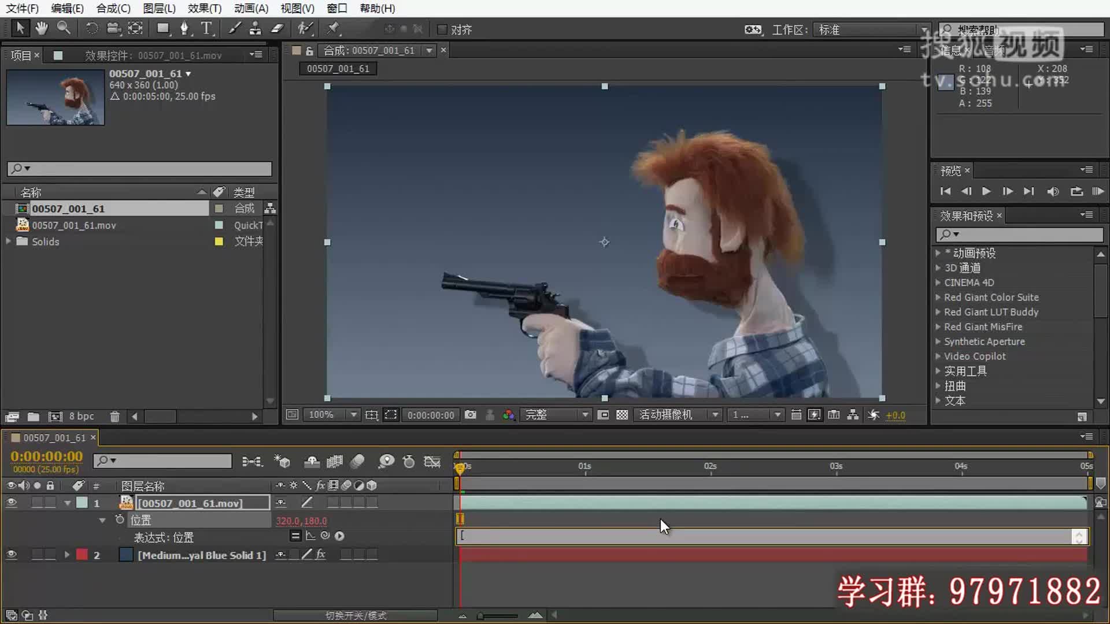Viewport: 1110px width, 624px height.
Task: Open the 效果(T) menu
Action: pos(205,8)
